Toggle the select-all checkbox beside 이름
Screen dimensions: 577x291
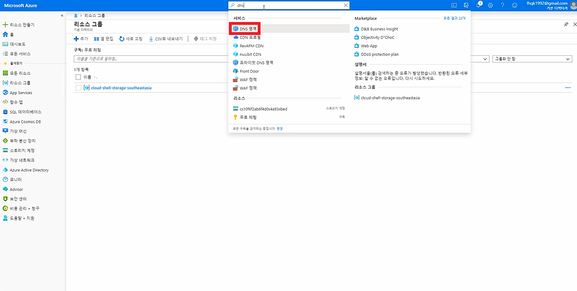click(x=78, y=77)
